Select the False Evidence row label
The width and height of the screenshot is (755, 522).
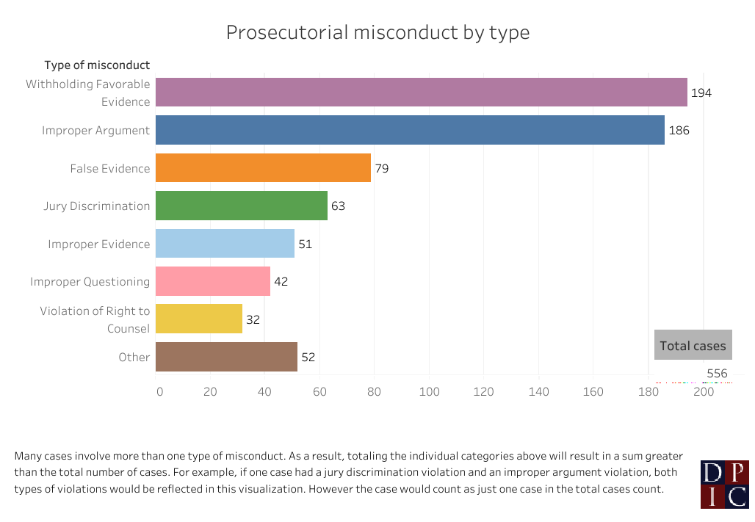click(110, 169)
